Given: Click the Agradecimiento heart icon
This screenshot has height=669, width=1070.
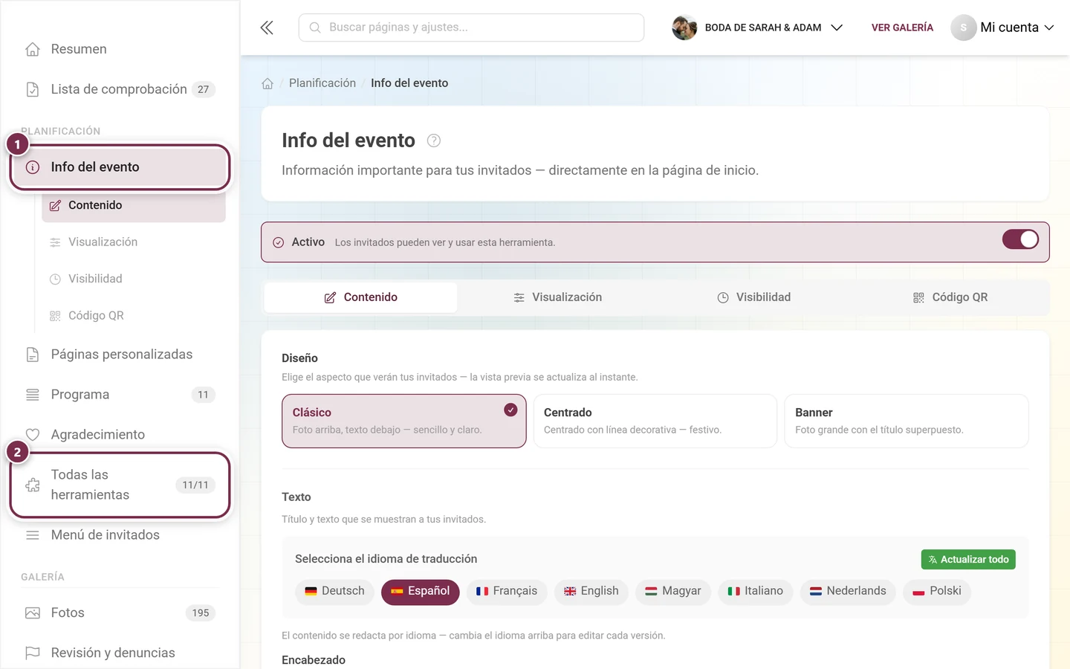Looking at the screenshot, I should (x=33, y=435).
